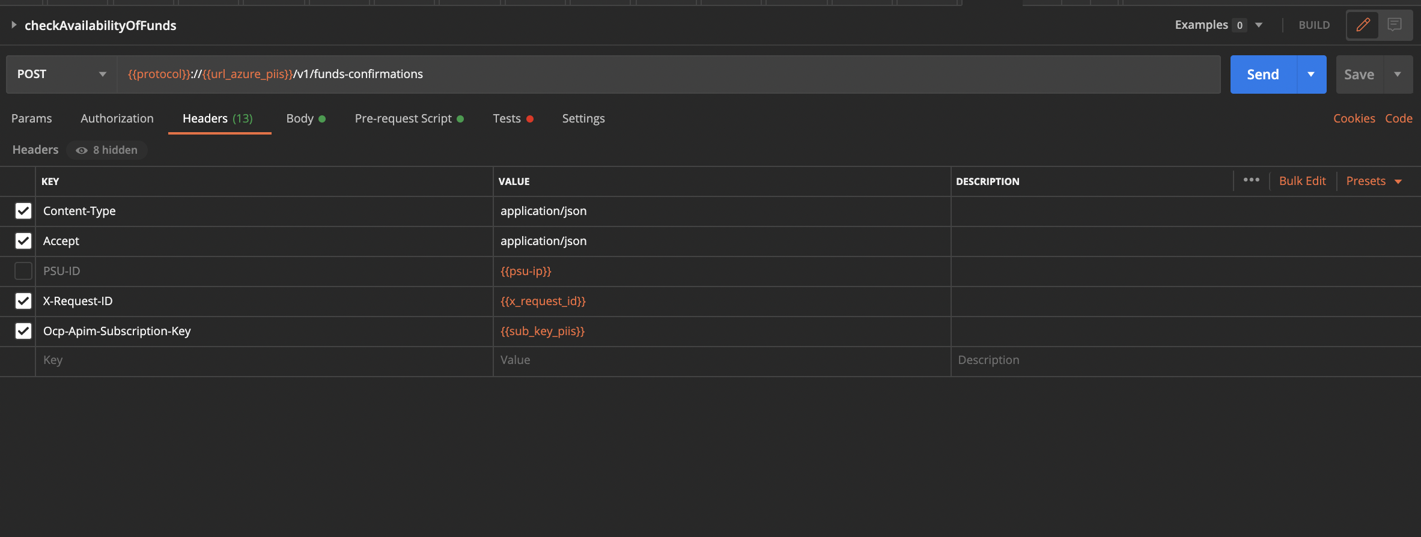Click the pencil edit icon near BUILD
The image size is (1421, 537).
point(1363,25)
